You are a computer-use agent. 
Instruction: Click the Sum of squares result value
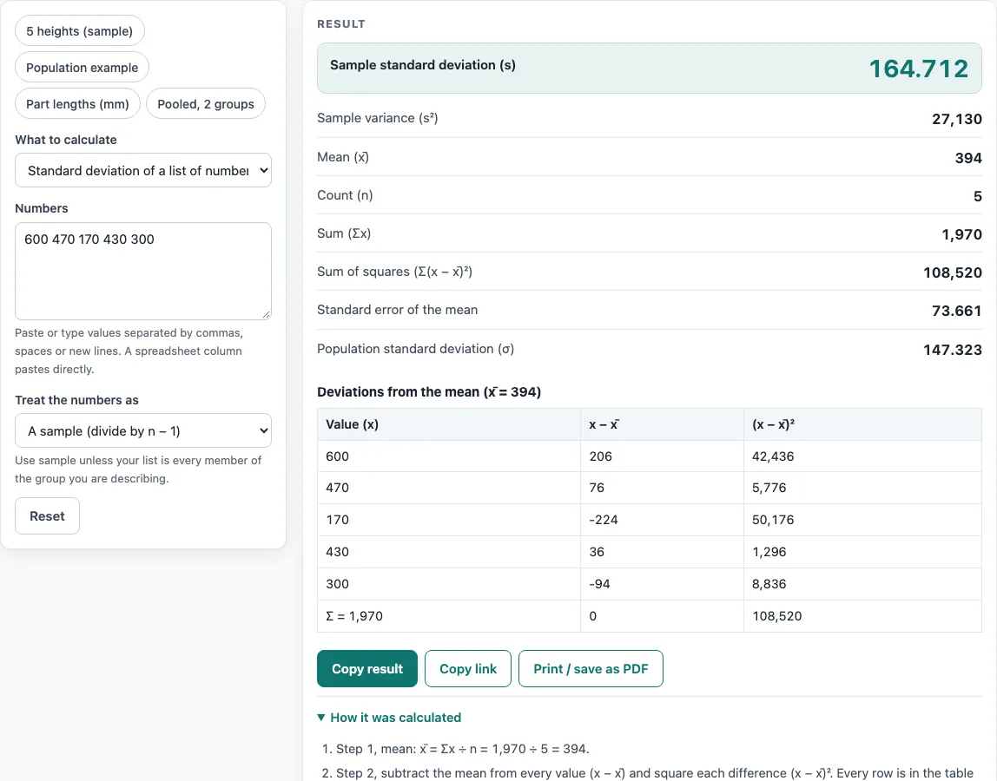[953, 272]
